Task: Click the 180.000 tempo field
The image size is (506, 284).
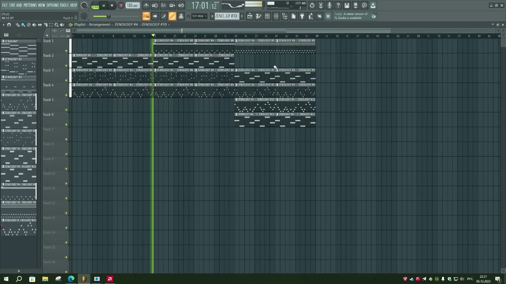Action: pos(132,6)
